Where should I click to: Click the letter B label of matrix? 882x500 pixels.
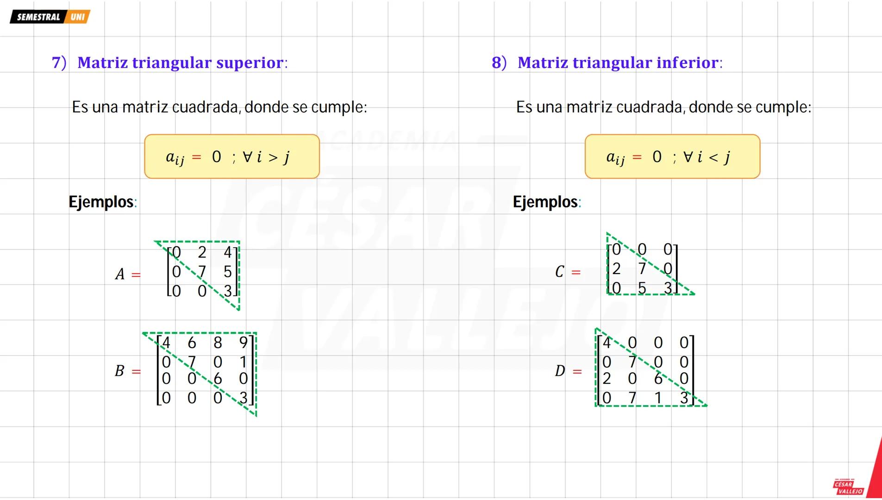[119, 371]
